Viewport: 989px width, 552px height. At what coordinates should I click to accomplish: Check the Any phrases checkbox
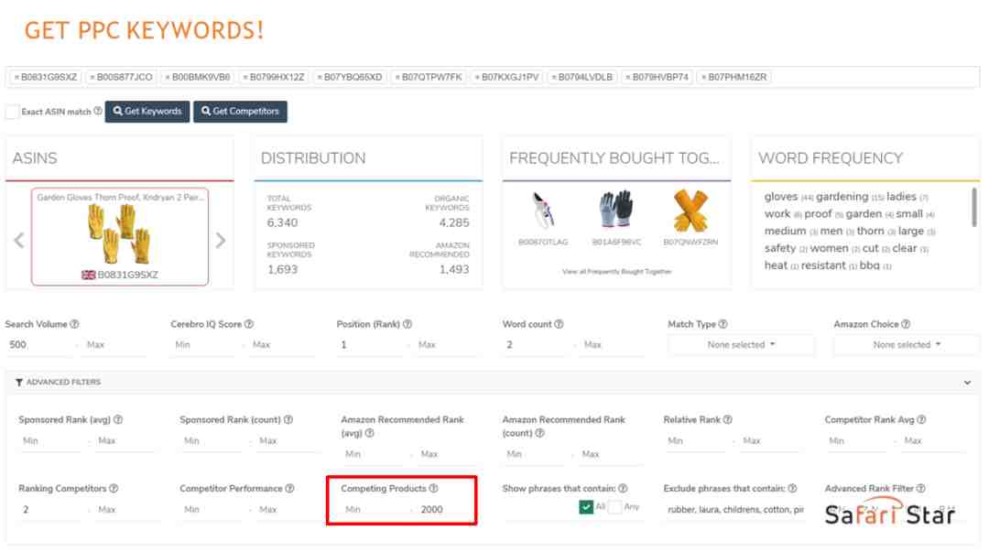pyautogui.click(x=615, y=507)
